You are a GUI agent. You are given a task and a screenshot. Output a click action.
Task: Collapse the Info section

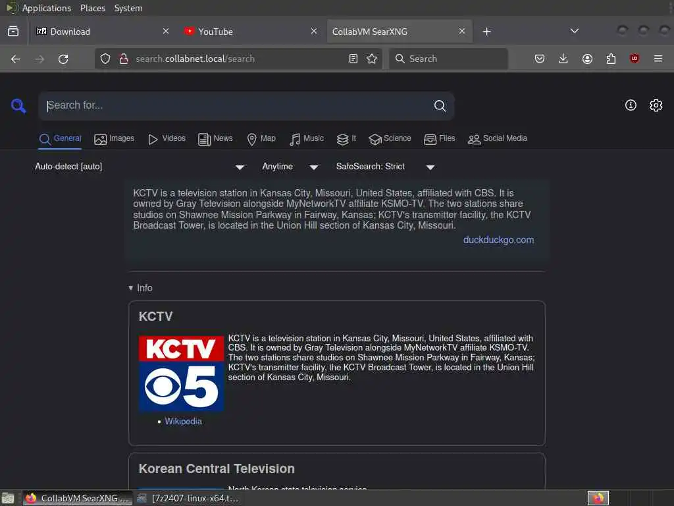[x=141, y=288]
